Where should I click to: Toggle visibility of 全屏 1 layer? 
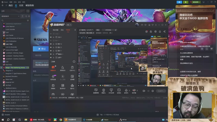pos(51,57)
